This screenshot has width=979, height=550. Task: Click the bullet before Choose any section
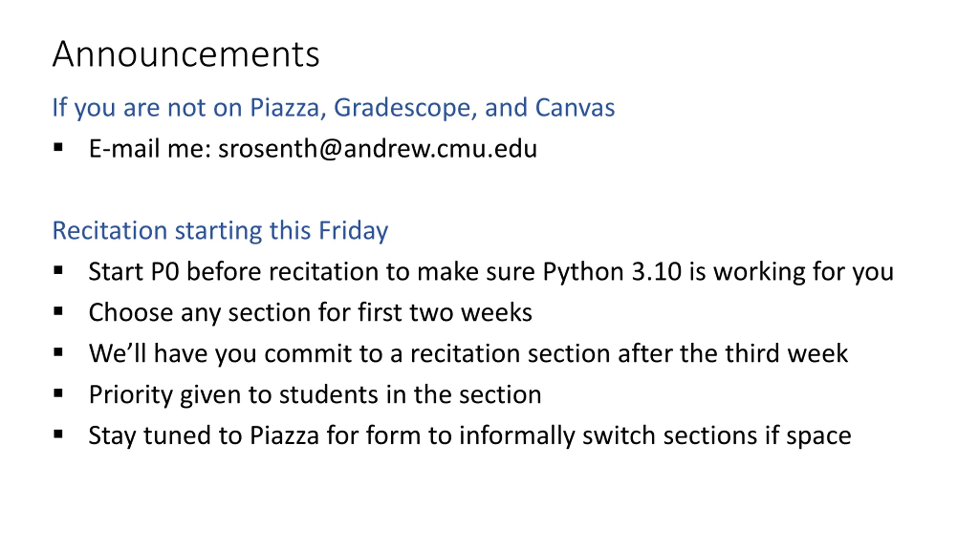58,311
